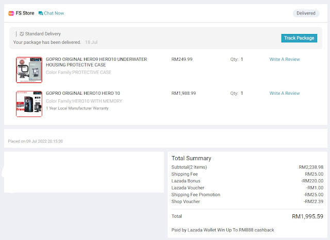Click the Subtotal(2 Items) row label
The height and width of the screenshot is (240, 330).
pyautogui.click(x=189, y=167)
